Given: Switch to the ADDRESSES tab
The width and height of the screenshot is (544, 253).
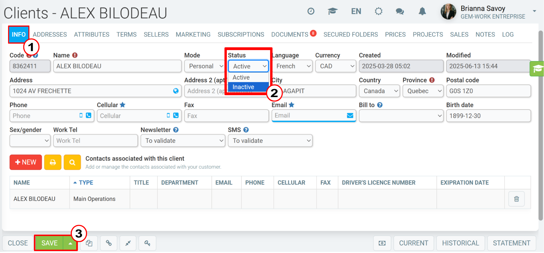Looking at the screenshot, I should click(50, 34).
